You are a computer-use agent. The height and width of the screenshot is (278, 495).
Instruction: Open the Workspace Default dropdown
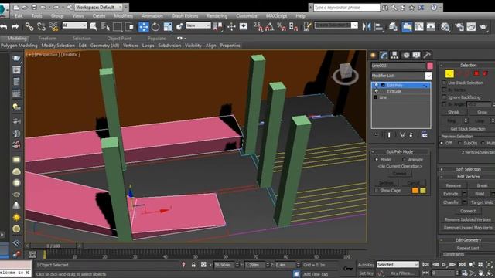pos(98,7)
